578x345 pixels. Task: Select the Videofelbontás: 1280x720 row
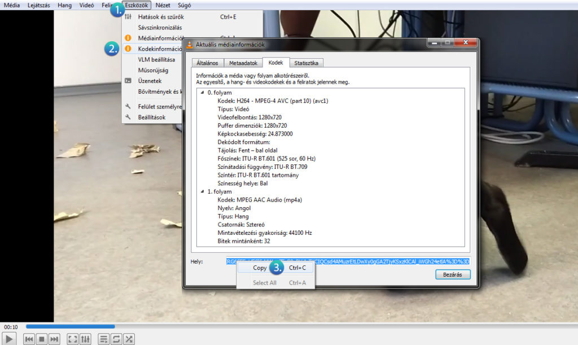pos(249,117)
